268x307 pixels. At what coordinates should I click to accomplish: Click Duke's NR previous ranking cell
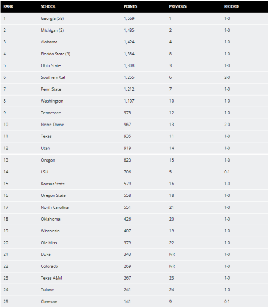172,254
